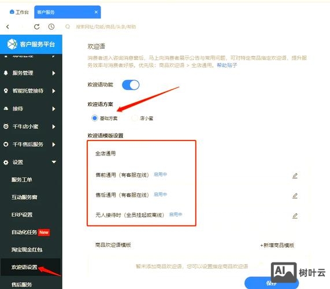Click the 全店通用 heading

tap(105, 153)
